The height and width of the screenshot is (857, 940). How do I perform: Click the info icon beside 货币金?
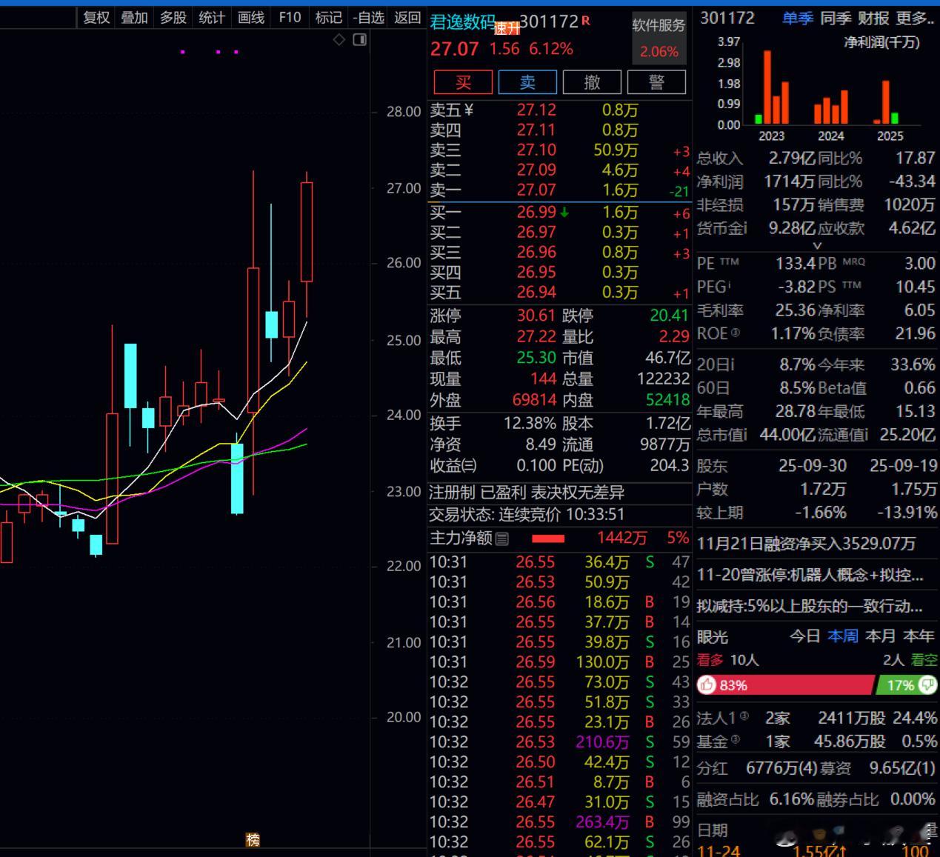point(745,227)
